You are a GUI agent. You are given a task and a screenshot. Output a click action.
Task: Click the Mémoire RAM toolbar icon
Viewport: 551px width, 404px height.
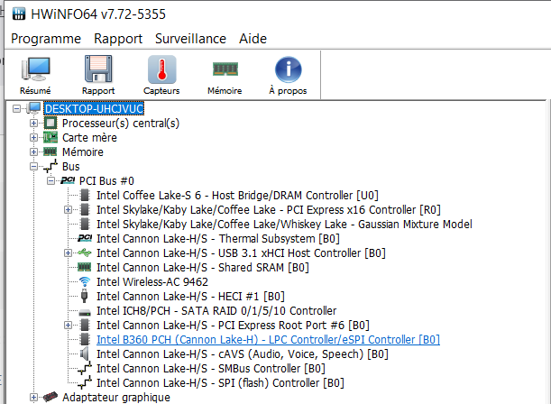point(225,69)
